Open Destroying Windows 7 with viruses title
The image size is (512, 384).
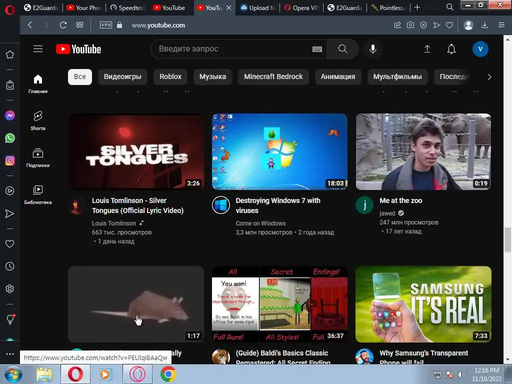click(278, 205)
